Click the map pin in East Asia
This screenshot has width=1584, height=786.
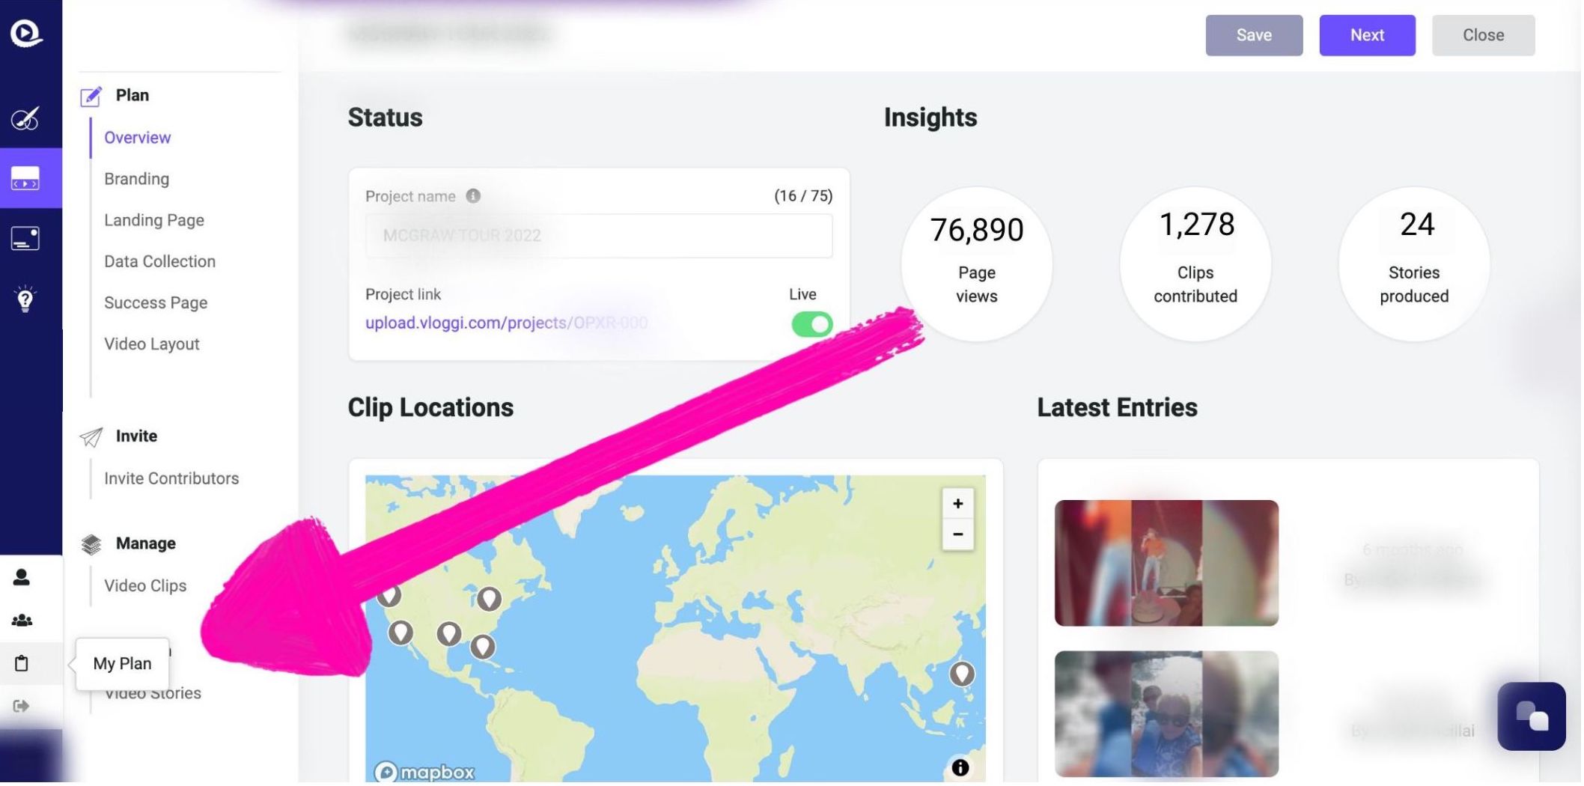[963, 674]
